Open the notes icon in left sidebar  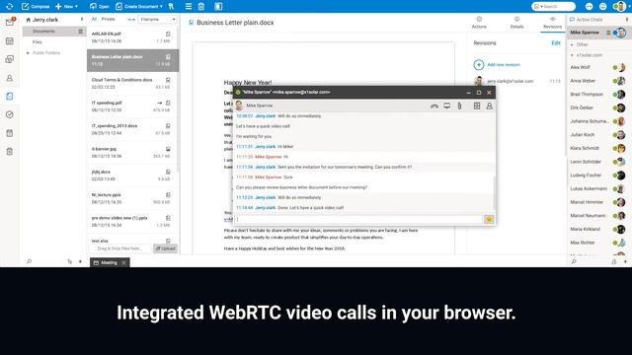point(10,133)
